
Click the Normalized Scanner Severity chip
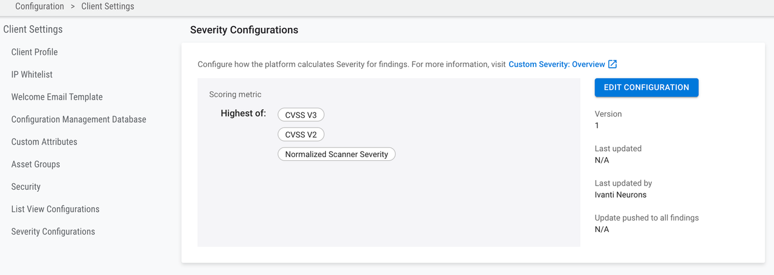[x=337, y=154]
